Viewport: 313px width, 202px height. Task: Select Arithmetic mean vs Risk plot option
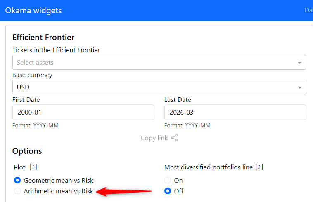point(17,191)
